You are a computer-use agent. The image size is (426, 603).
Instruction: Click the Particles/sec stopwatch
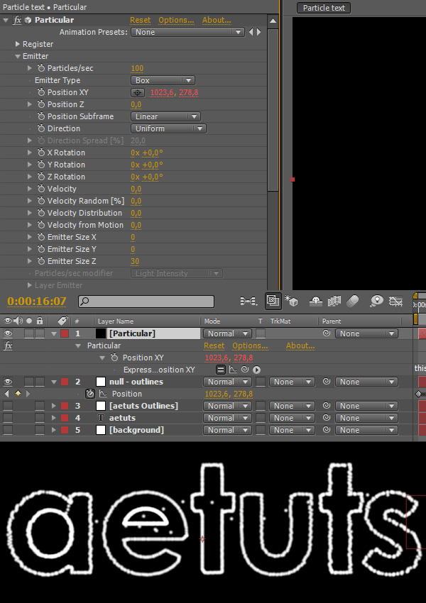41,68
